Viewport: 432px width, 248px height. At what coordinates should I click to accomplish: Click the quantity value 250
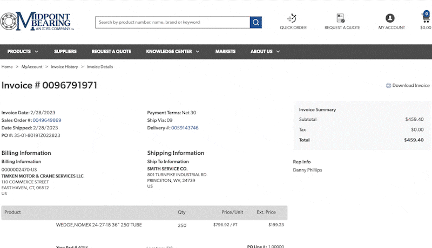[182, 225]
